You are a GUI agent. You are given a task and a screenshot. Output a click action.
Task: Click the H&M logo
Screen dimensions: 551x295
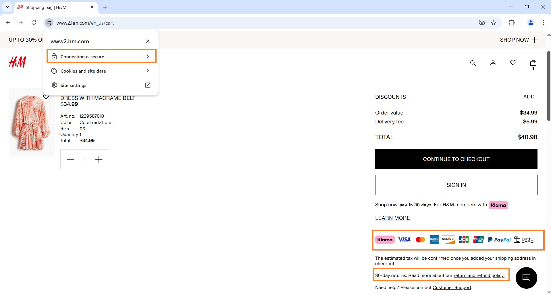coord(17,62)
